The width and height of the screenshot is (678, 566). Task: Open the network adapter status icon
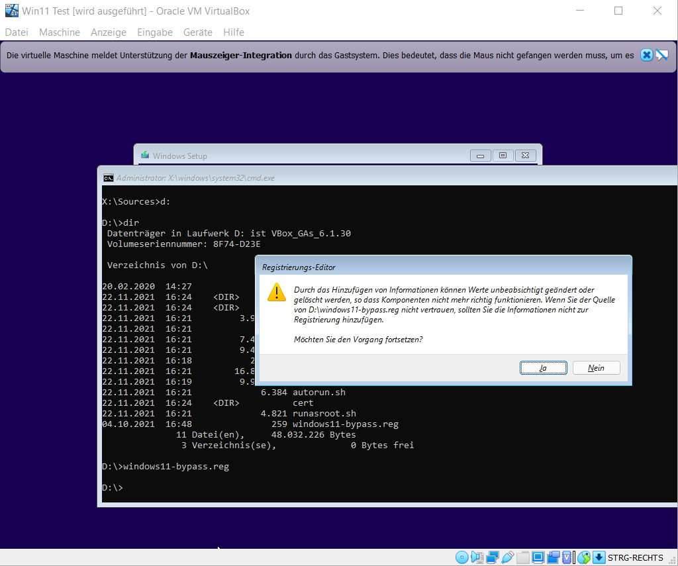pyautogui.click(x=493, y=557)
